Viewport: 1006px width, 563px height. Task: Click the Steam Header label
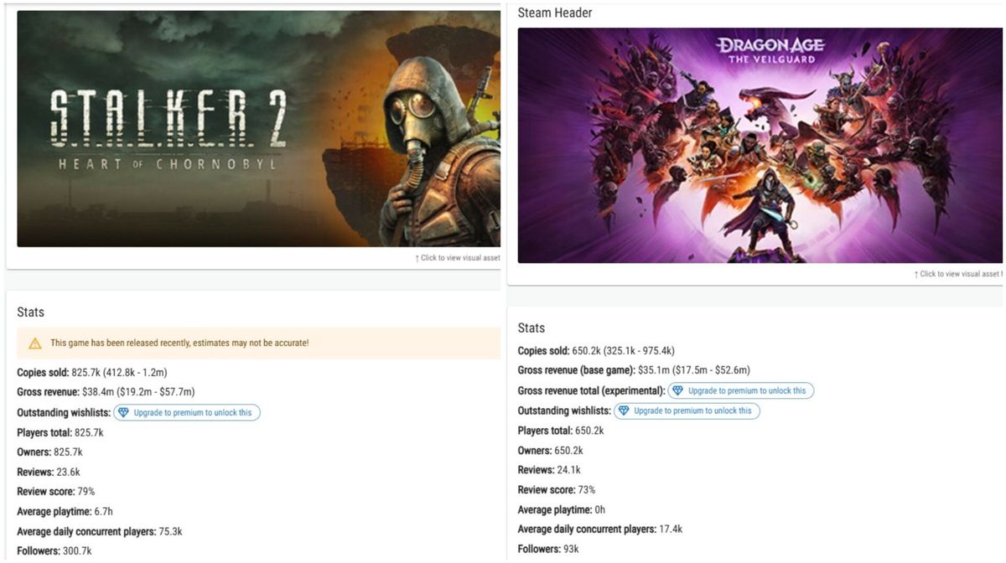(x=555, y=13)
